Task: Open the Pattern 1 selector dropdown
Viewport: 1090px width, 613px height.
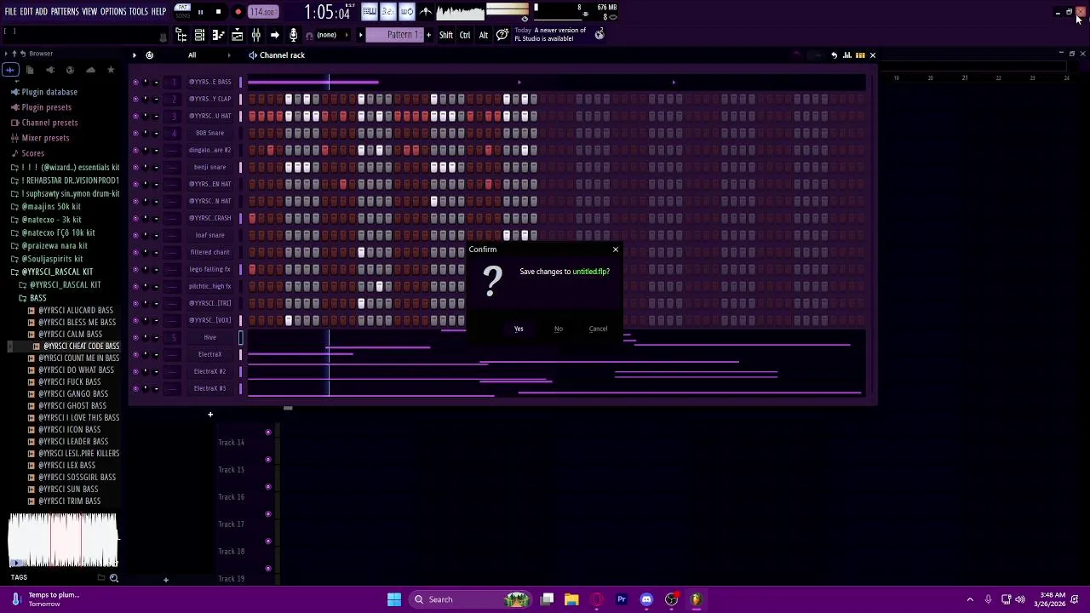Action: pyautogui.click(x=401, y=35)
